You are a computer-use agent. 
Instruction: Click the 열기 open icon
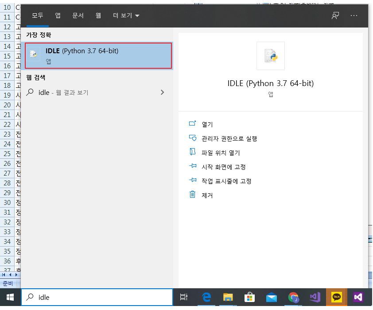[x=192, y=123]
